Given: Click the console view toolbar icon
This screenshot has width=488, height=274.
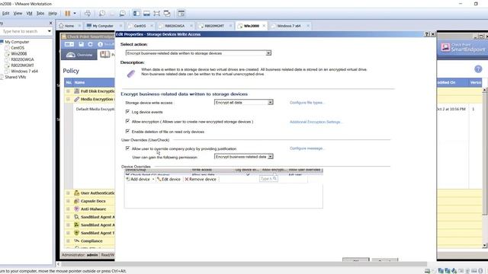Looking at the screenshot, I should click(181, 14).
